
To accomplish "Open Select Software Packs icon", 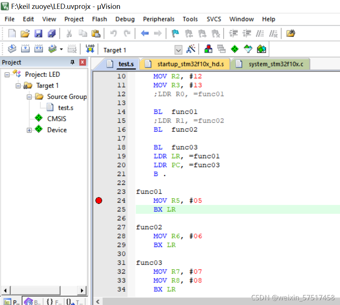I will click(248, 49).
